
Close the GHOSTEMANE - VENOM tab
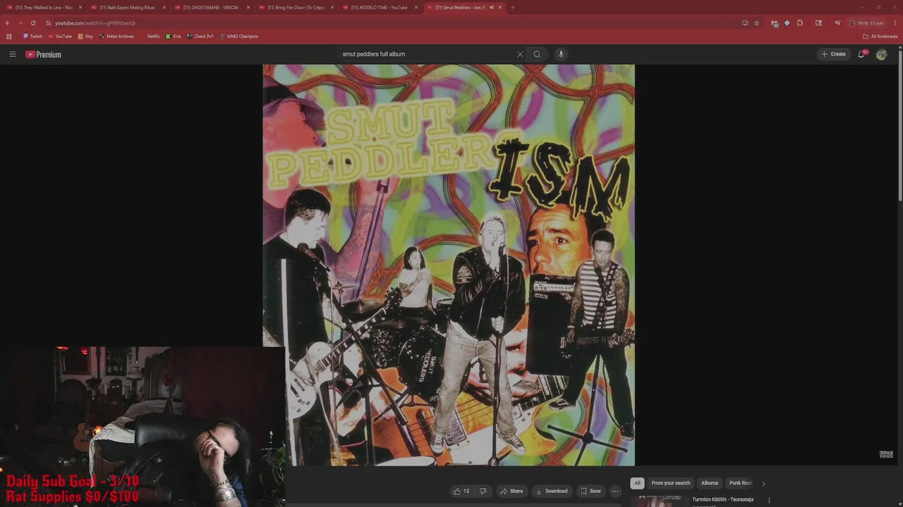tap(248, 7)
